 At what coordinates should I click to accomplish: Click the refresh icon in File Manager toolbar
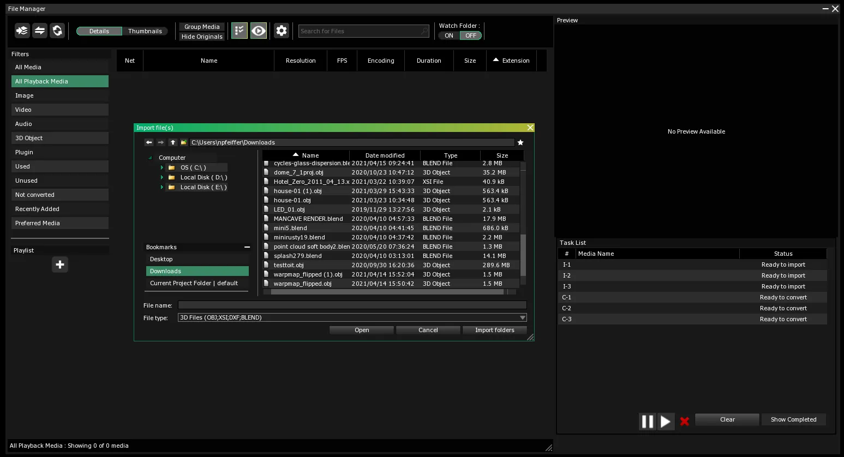(57, 31)
